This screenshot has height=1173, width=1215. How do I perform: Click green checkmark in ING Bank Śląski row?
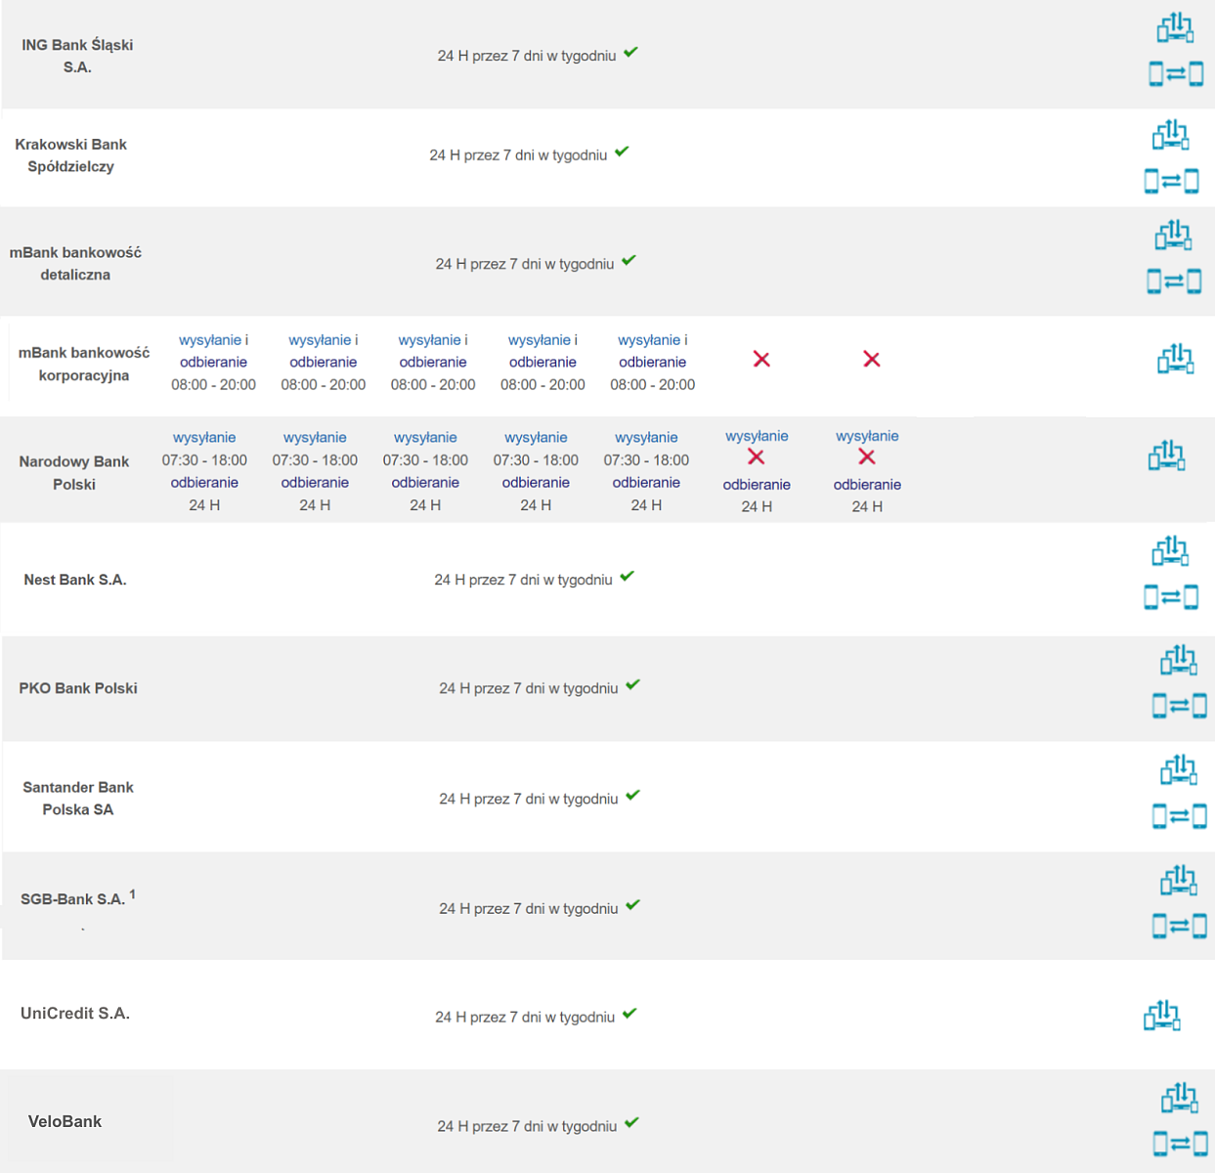point(630,53)
